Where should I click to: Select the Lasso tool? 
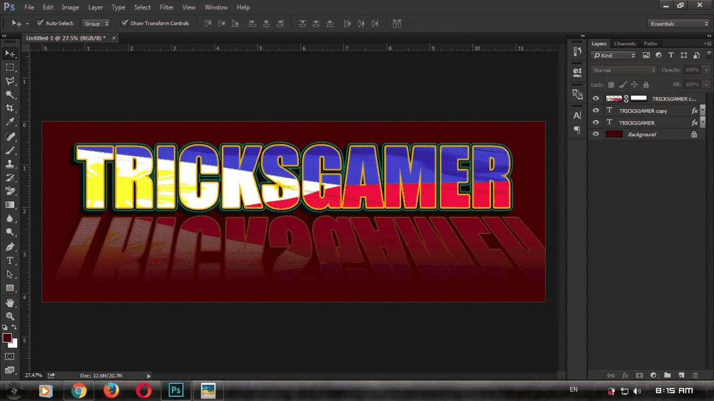click(x=10, y=81)
